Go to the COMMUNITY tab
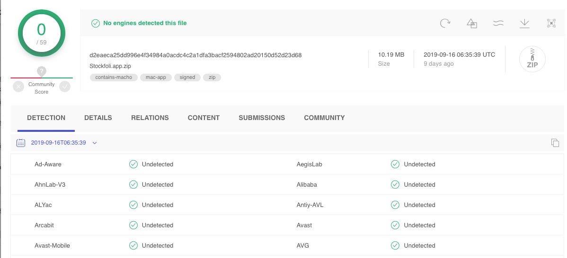Screen dimensions: 567x258 tap(324, 118)
